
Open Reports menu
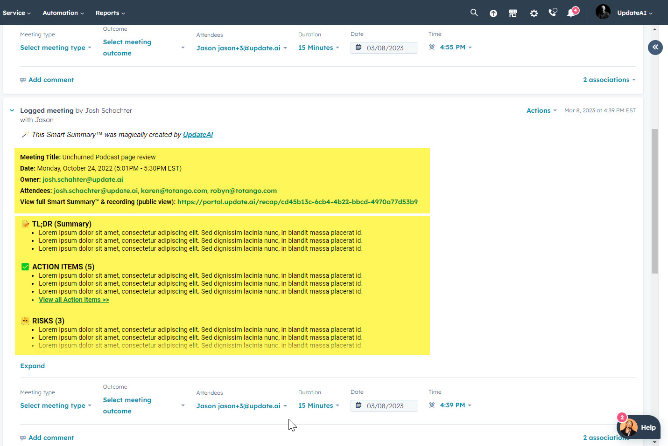111,13
